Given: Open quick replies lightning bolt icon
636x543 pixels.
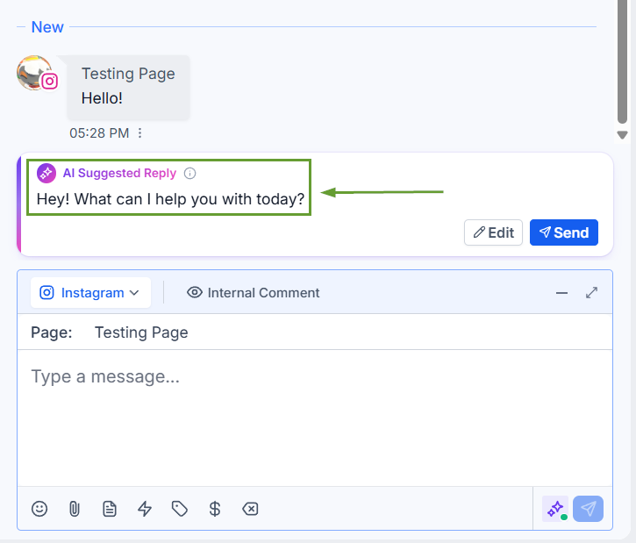Looking at the screenshot, I should (x=145, y=509).
